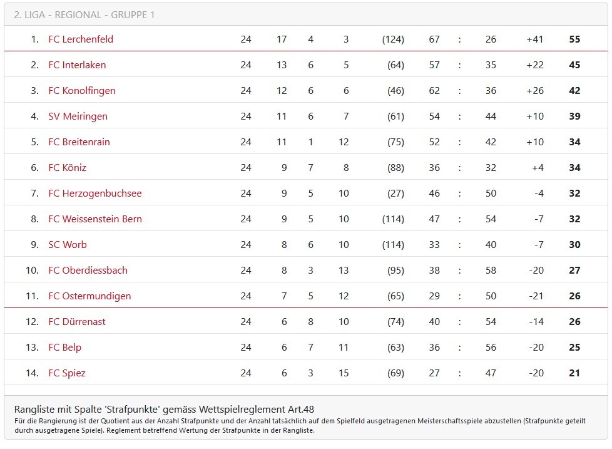Screen dimensions: 612x449
Task: Open the FC Köniz team link
Action: tap(67, 168)
